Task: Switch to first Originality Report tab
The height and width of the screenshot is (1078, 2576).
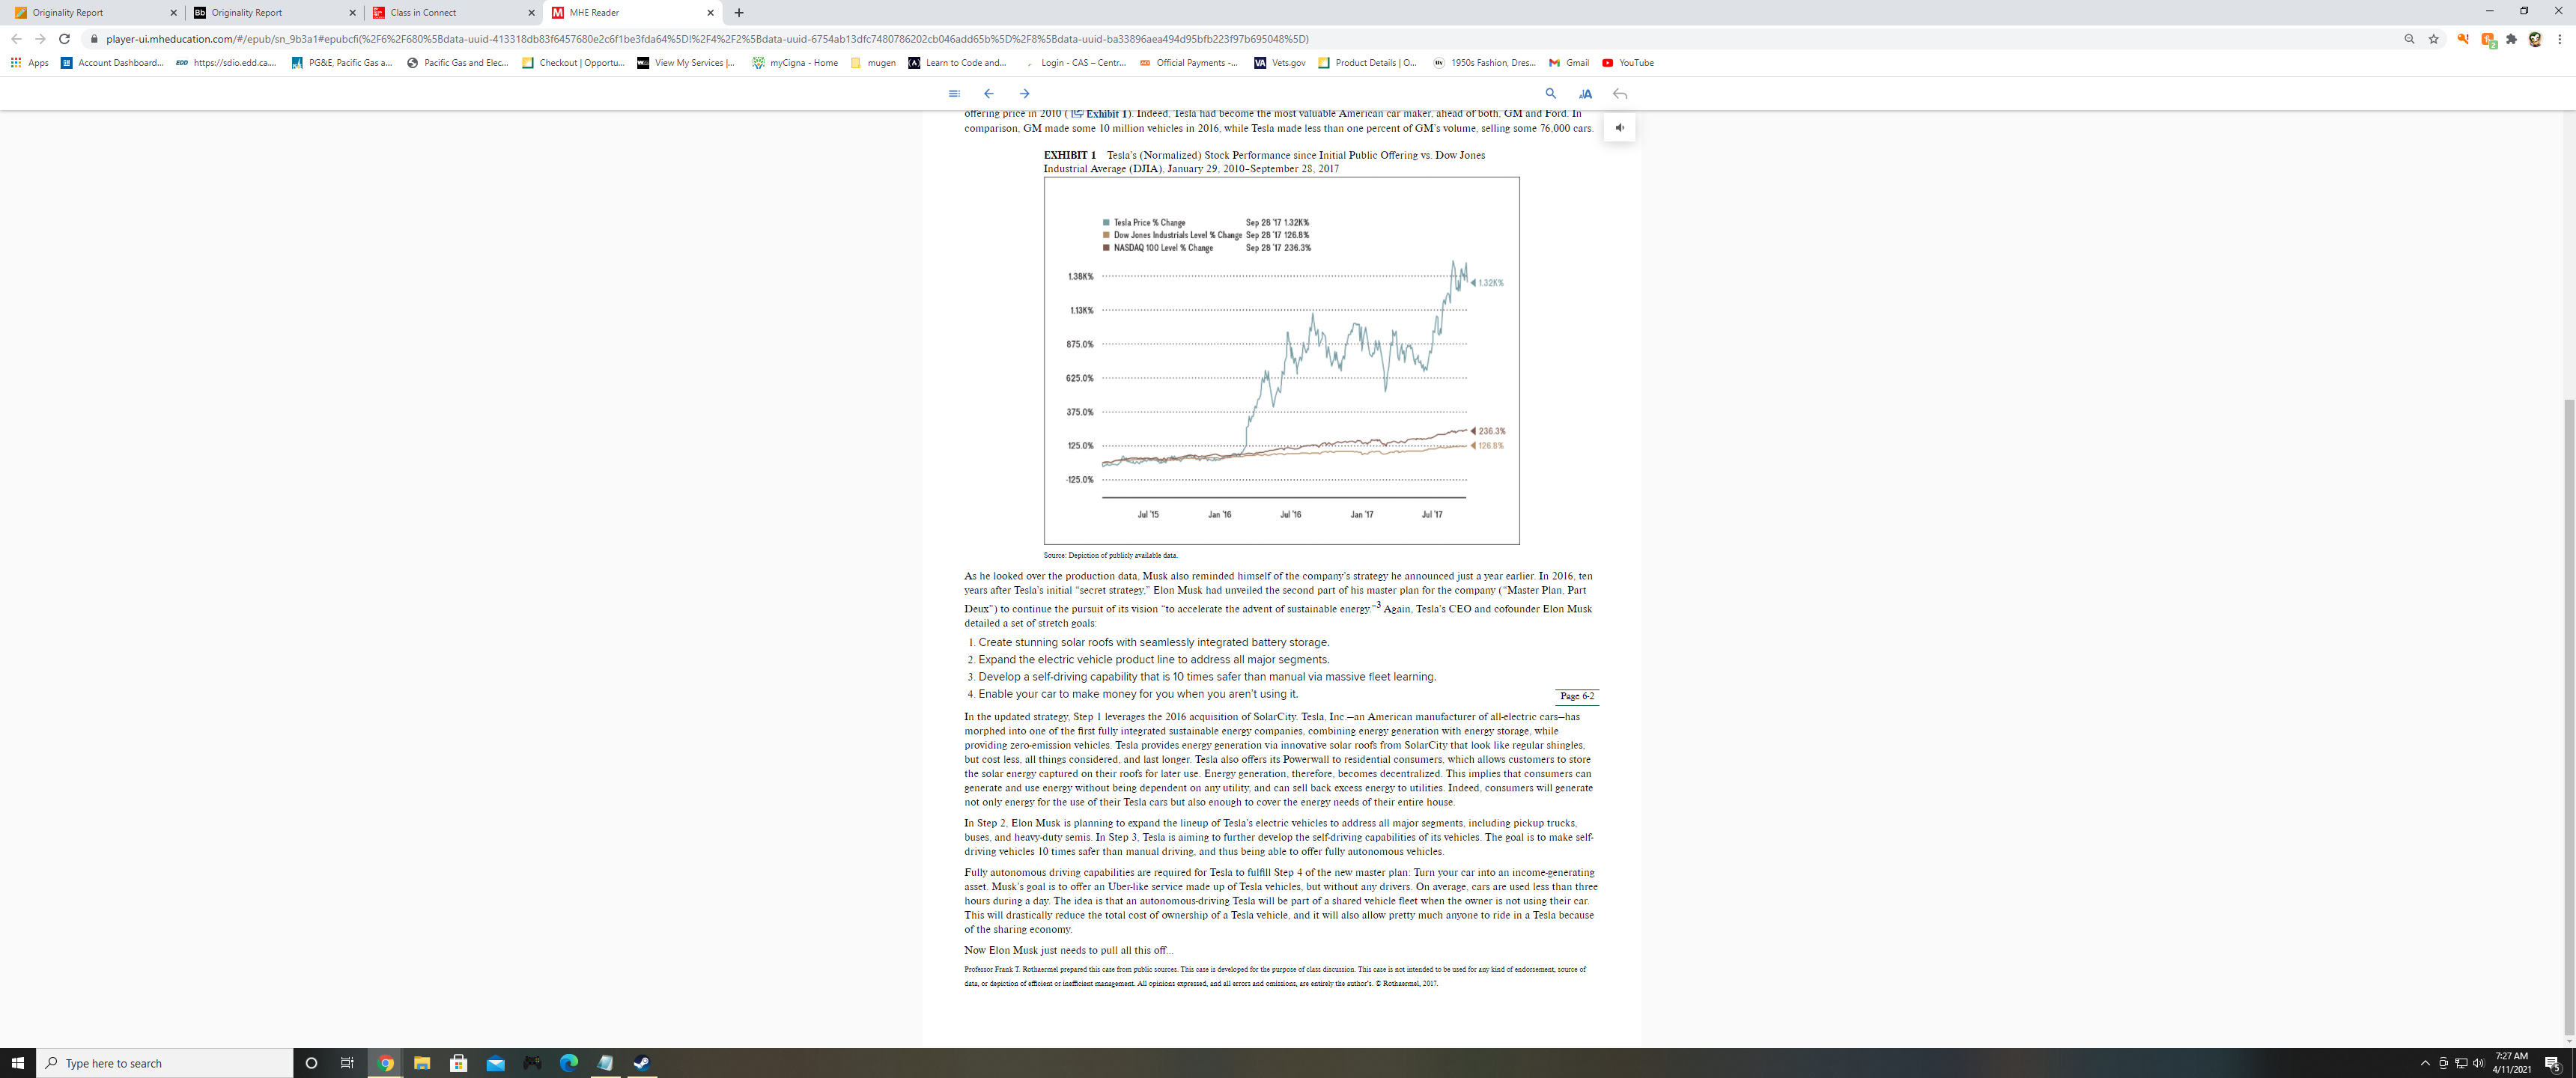Action: (x=95, y=13)
